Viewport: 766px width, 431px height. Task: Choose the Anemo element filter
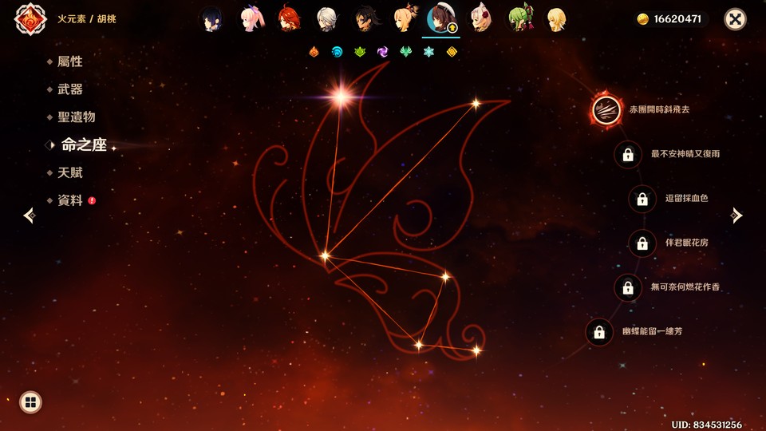[406, 52]
